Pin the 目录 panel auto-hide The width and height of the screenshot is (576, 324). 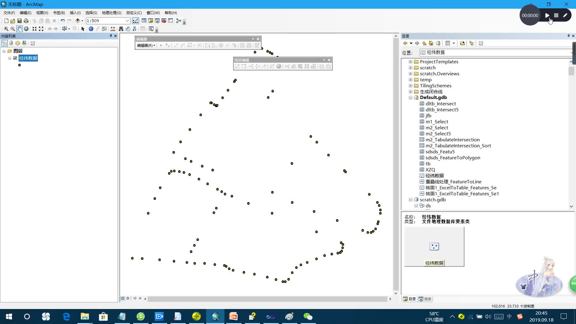[568, 36]
